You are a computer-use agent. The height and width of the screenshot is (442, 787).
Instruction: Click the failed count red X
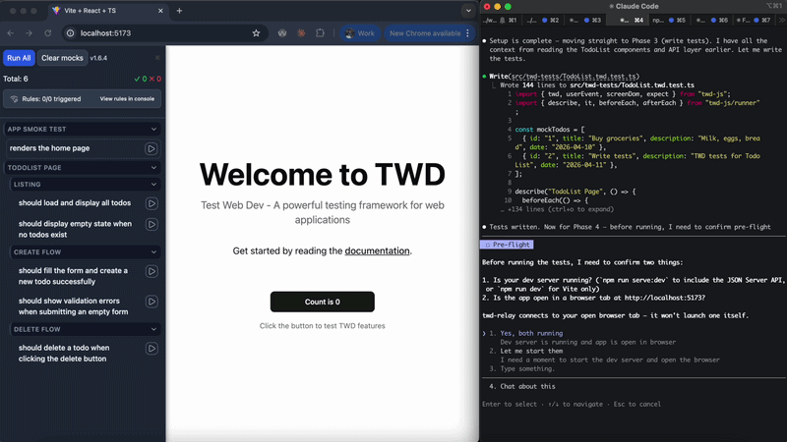point(155,79)
